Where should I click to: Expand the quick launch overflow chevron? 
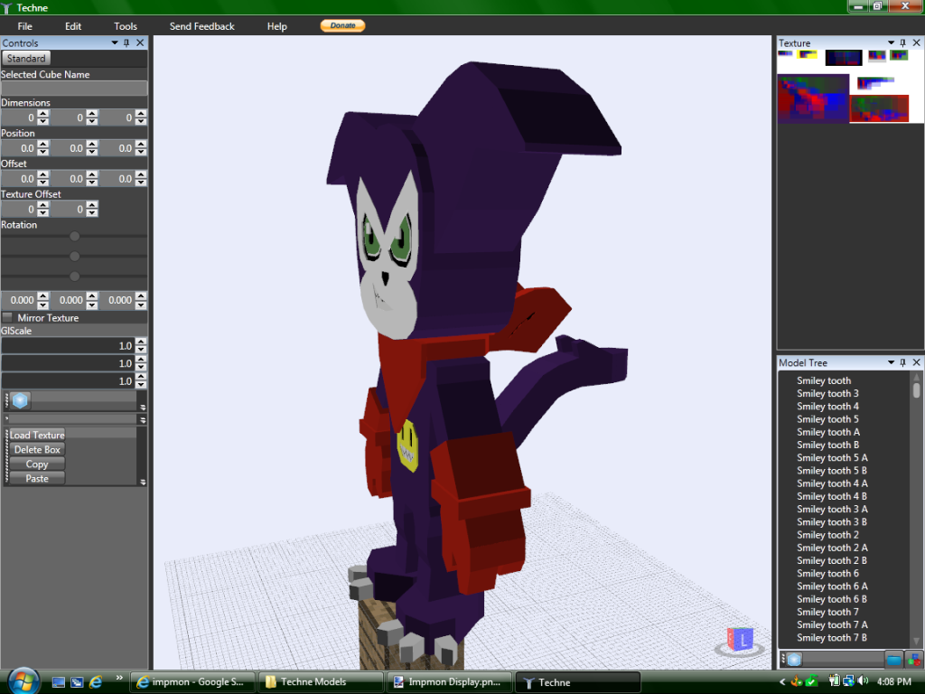119,677
